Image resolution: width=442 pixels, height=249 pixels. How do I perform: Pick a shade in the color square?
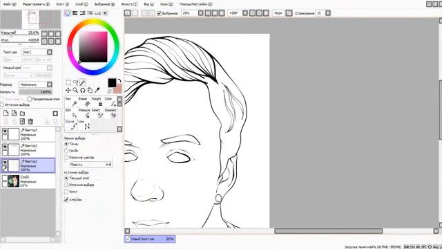93,47
